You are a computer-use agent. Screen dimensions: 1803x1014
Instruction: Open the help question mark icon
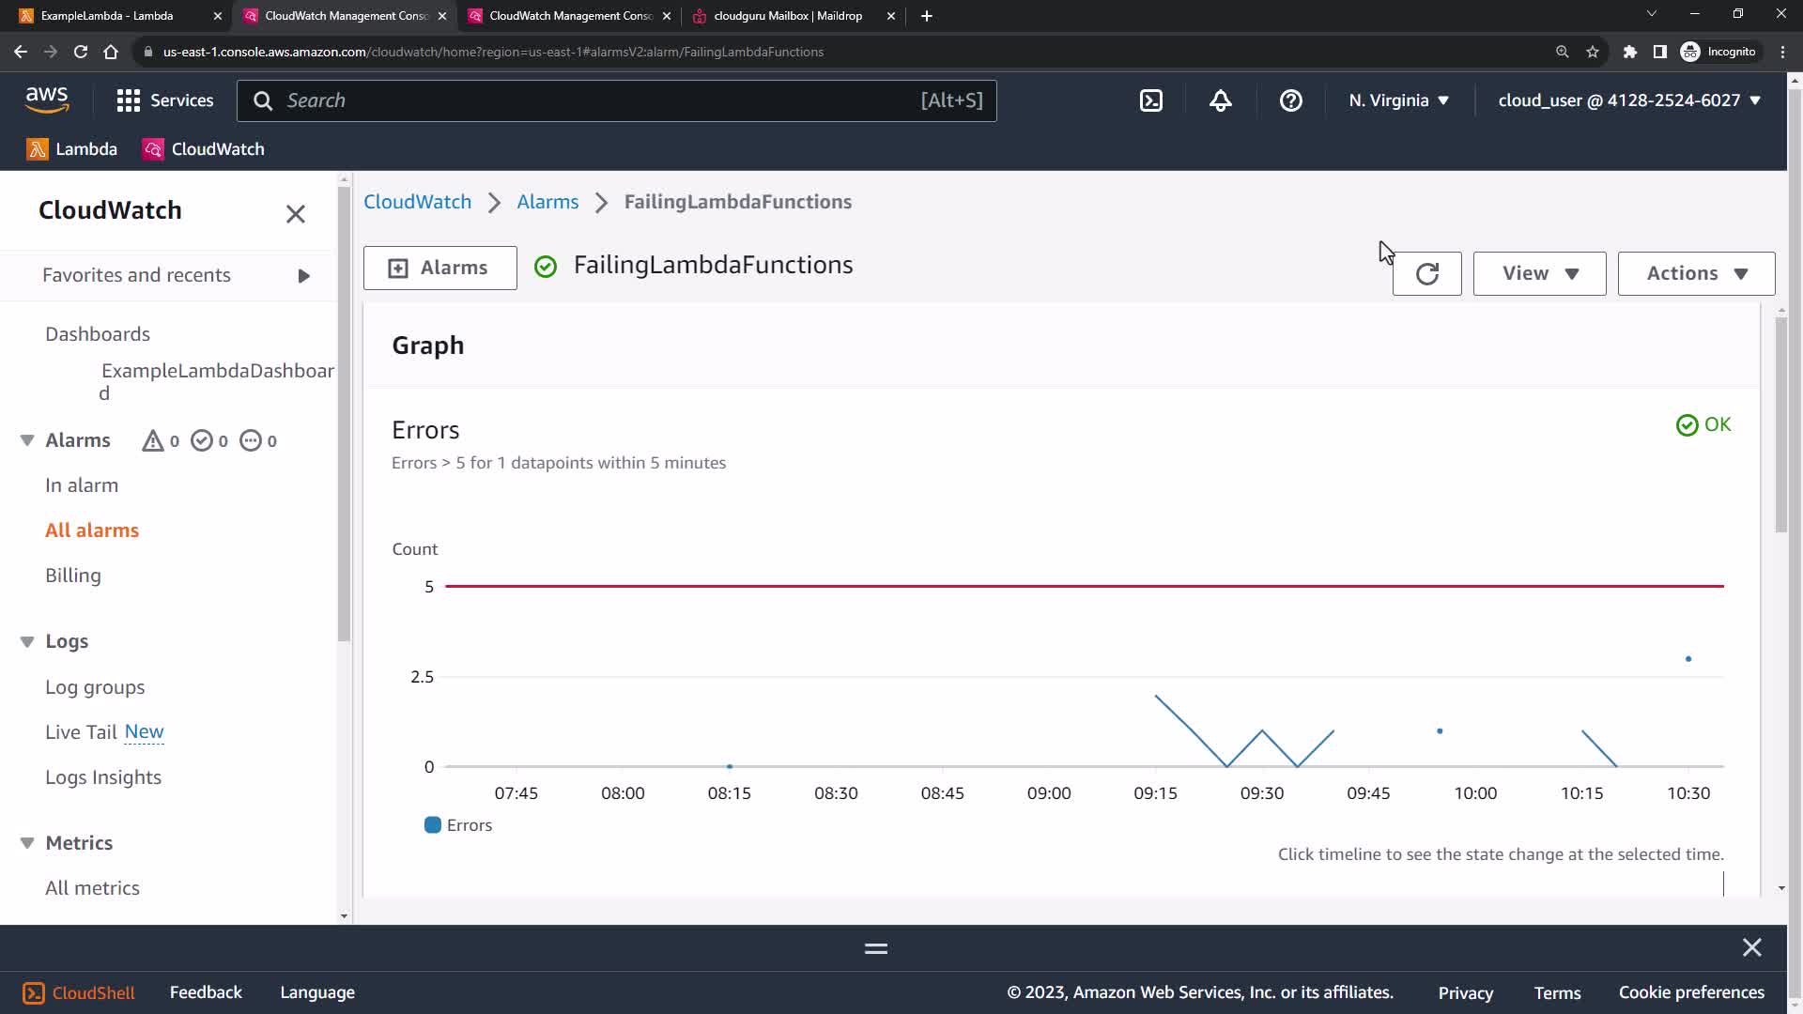pyautogui.click(x=1290, y=100)
